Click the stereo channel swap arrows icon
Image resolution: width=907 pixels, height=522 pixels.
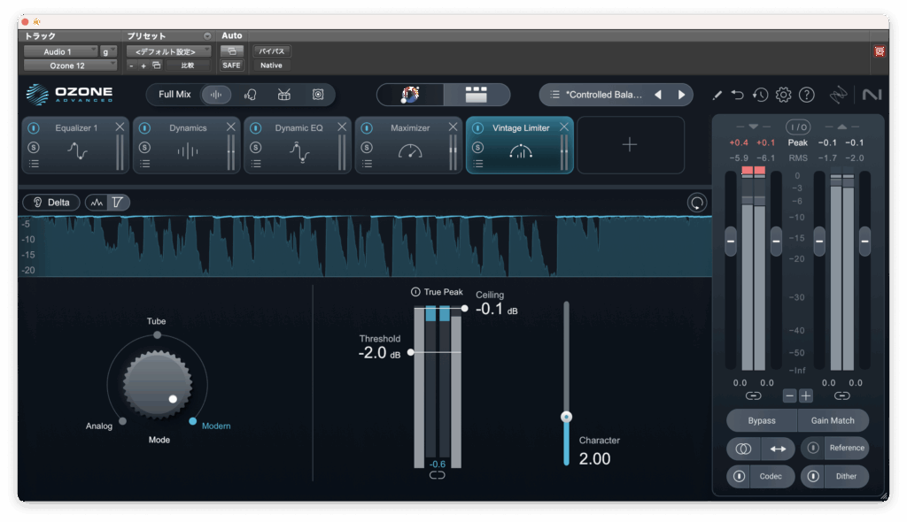click(x=778, y=449)
